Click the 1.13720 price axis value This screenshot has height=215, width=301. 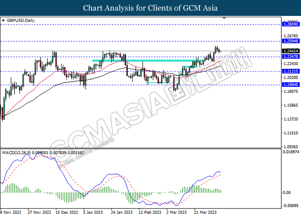291,119
